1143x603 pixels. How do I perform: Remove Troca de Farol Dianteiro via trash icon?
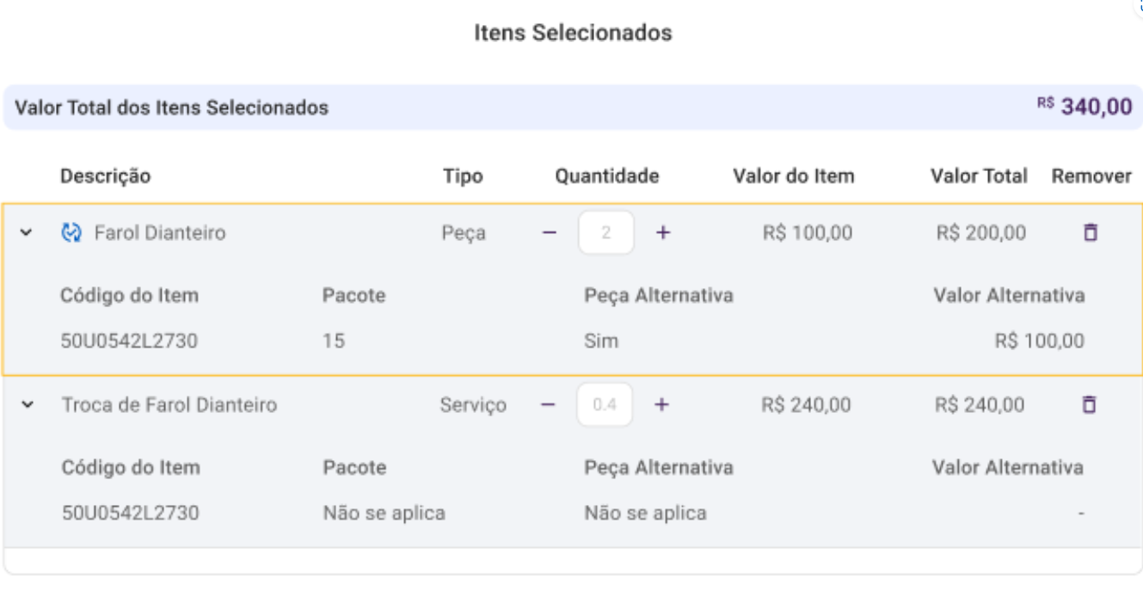coord(1089,404)
